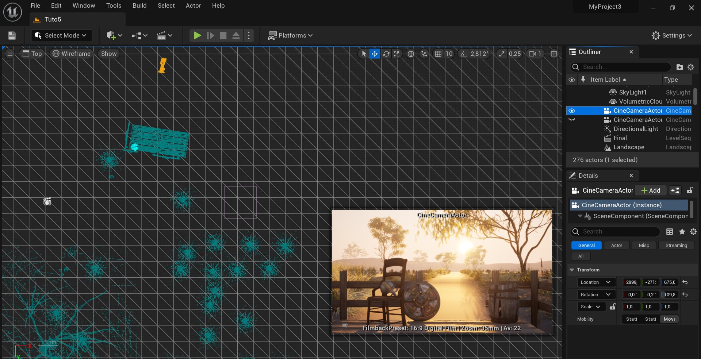Open the Select Mode dropdown
The width and height of the screenshot is (701, 359).
click(x=61, y=35)
